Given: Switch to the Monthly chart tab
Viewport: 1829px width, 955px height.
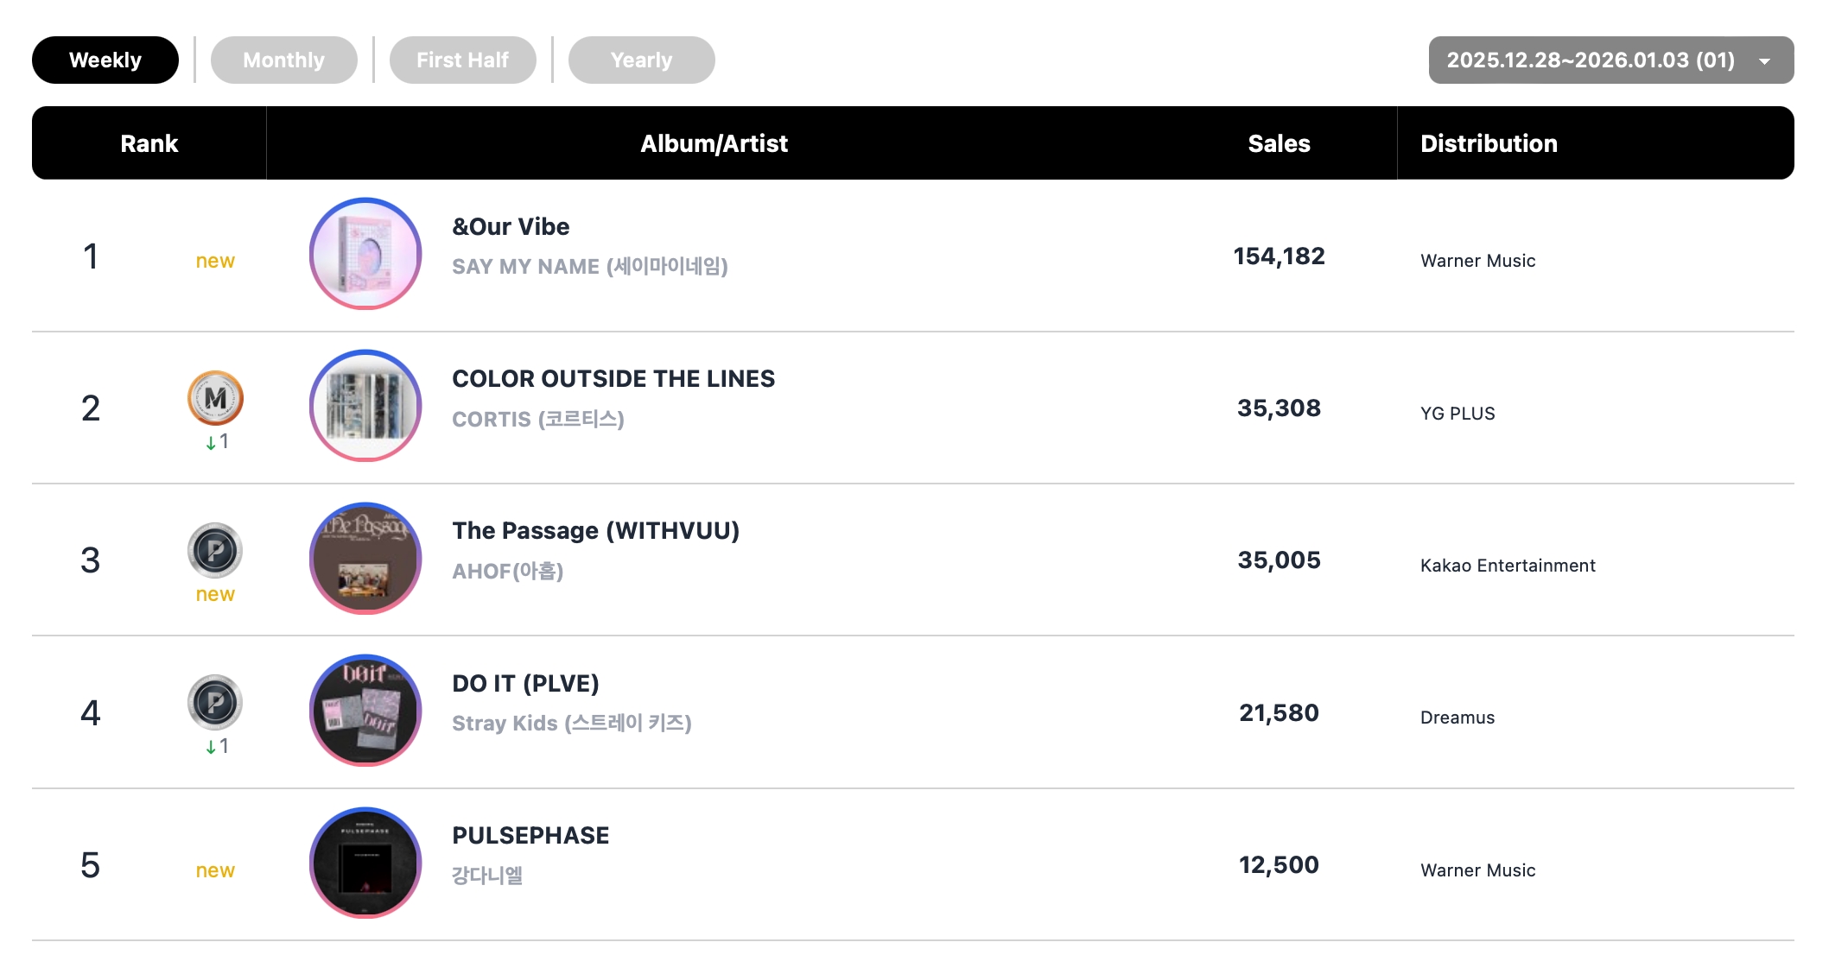Looking at the screenshot, I should click(283, 60).
